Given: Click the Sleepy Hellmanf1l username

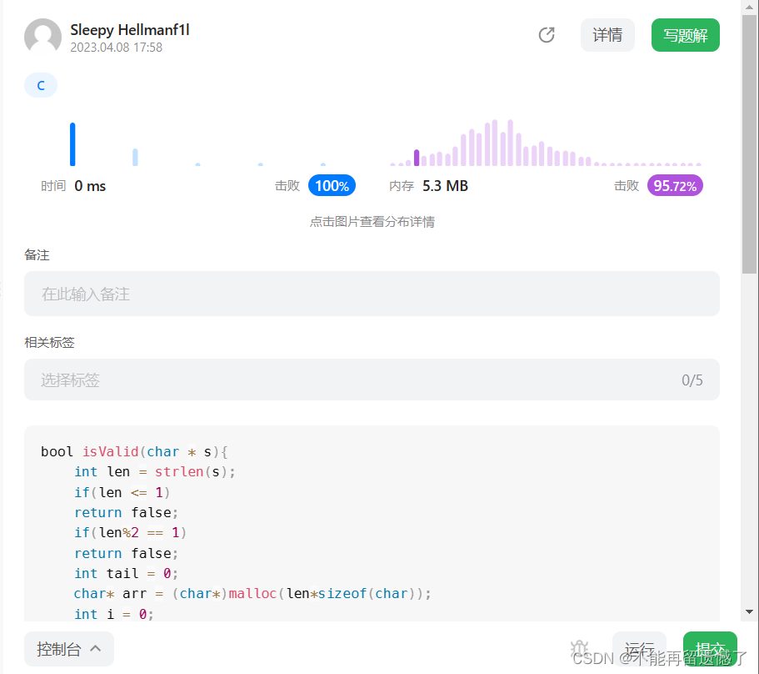Looking at the screenshot, I should tap(130, 30).
